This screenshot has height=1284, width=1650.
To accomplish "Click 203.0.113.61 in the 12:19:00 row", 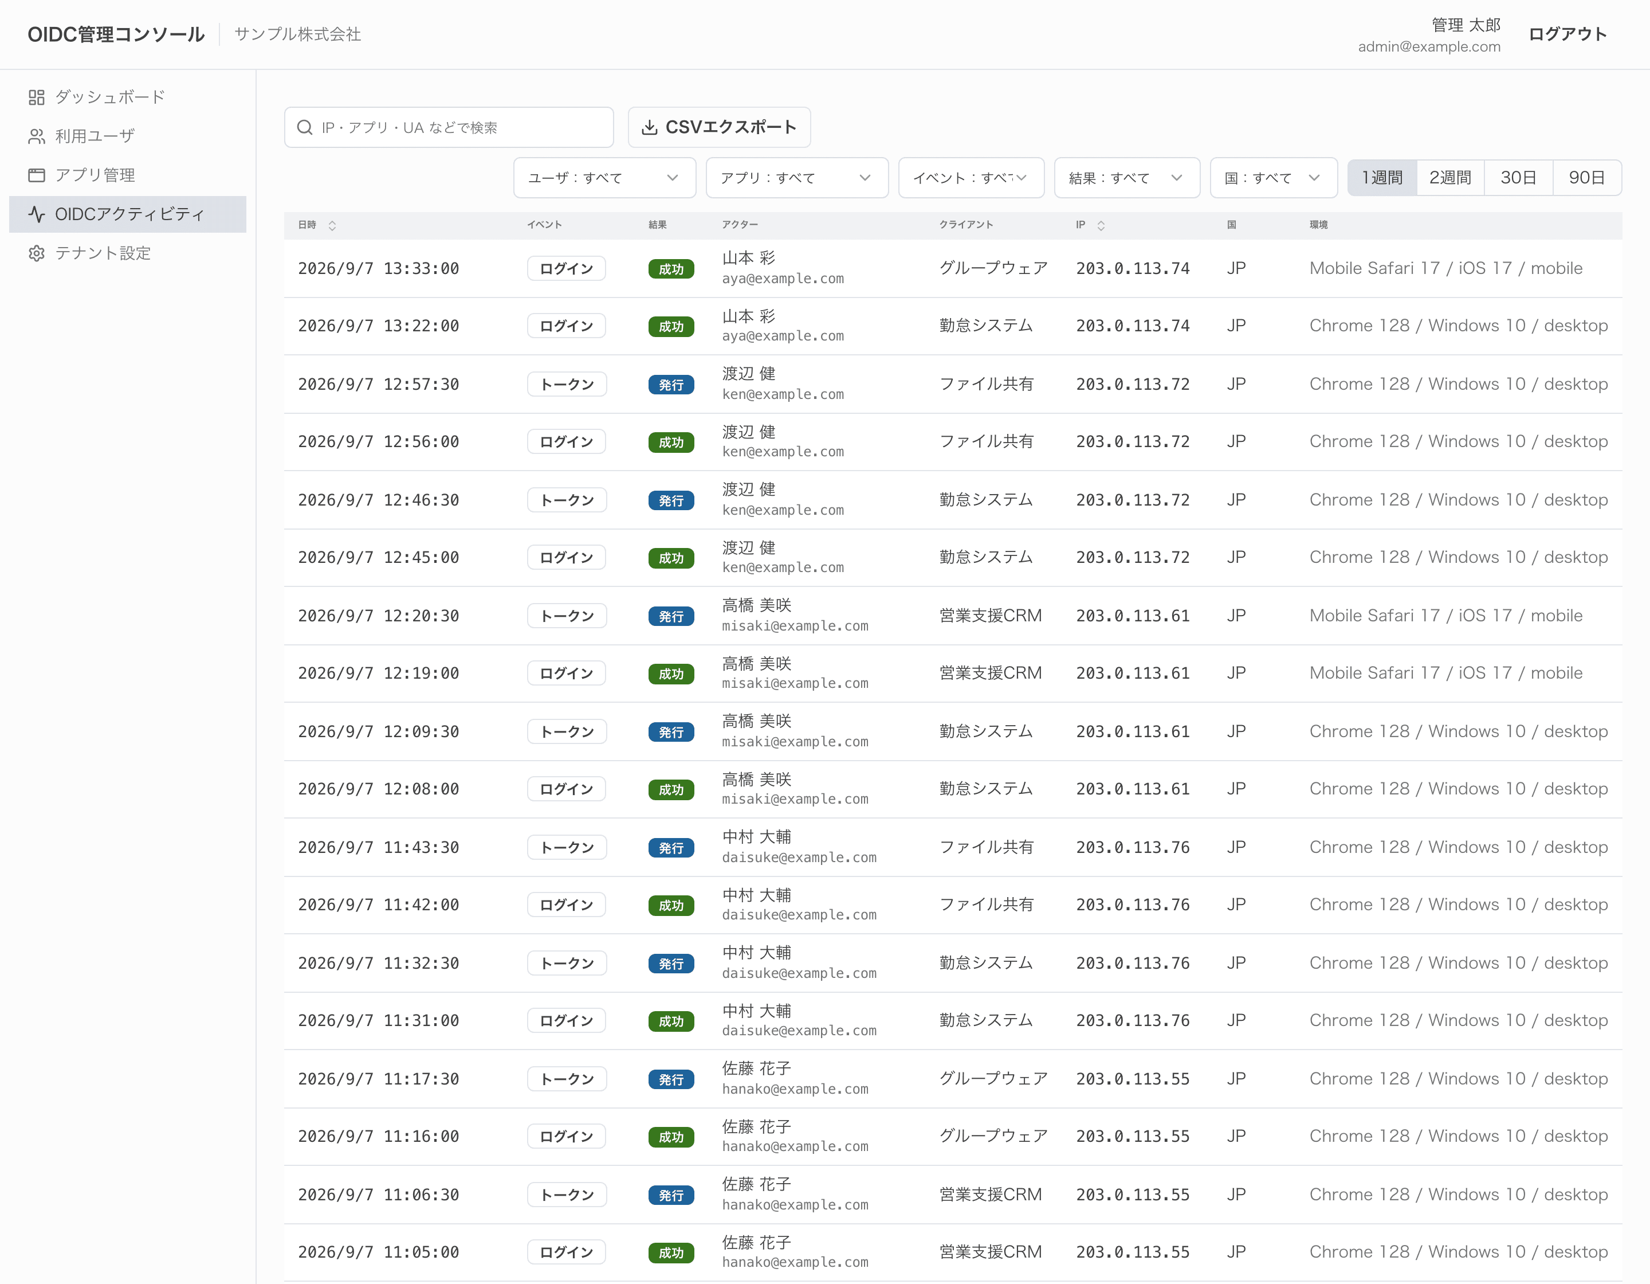I will coord(1133,674).
